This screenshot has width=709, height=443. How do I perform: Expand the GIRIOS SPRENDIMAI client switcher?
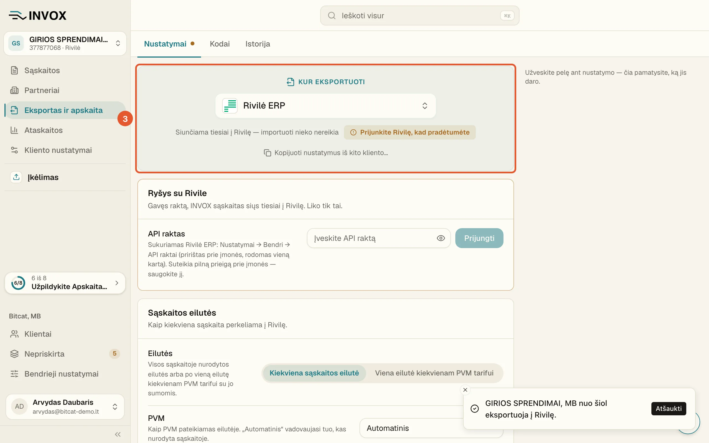click(x=65, y=43)
